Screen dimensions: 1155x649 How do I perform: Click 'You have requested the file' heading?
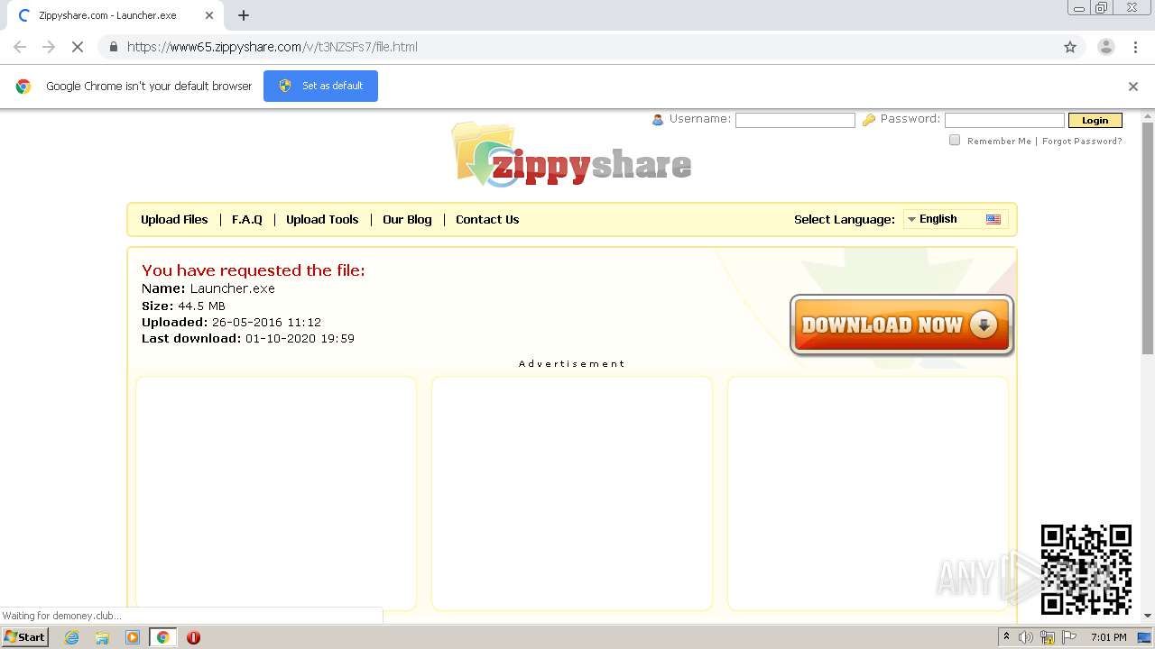(254, 270)
